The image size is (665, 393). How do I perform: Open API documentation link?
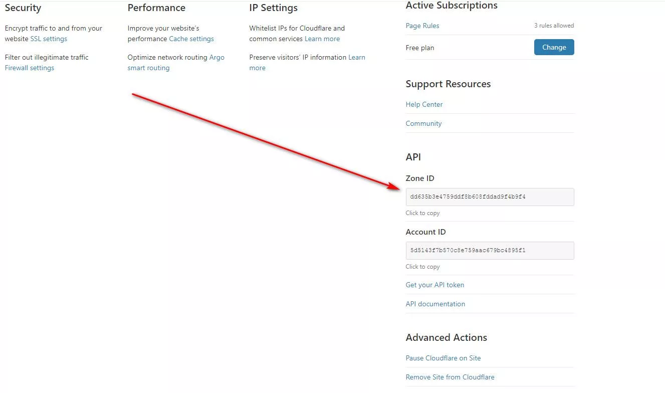pos(435,304)
